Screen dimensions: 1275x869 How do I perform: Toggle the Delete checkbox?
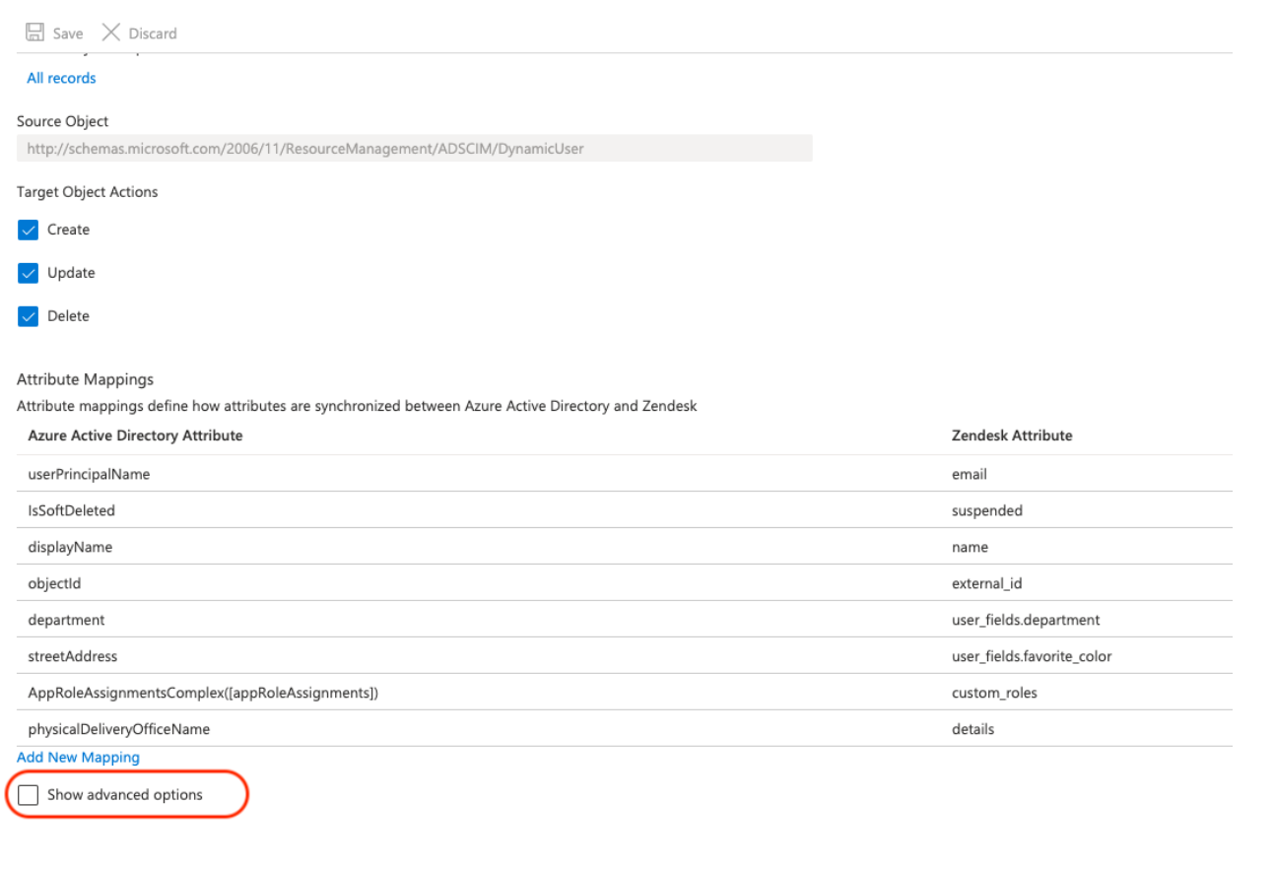pos(28,316)
